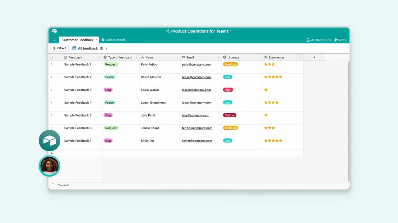This screenshot has width=398, height=223.
Task: Click the Medium urgency tag for Paris Fotiou
Action: coord(230,64)
